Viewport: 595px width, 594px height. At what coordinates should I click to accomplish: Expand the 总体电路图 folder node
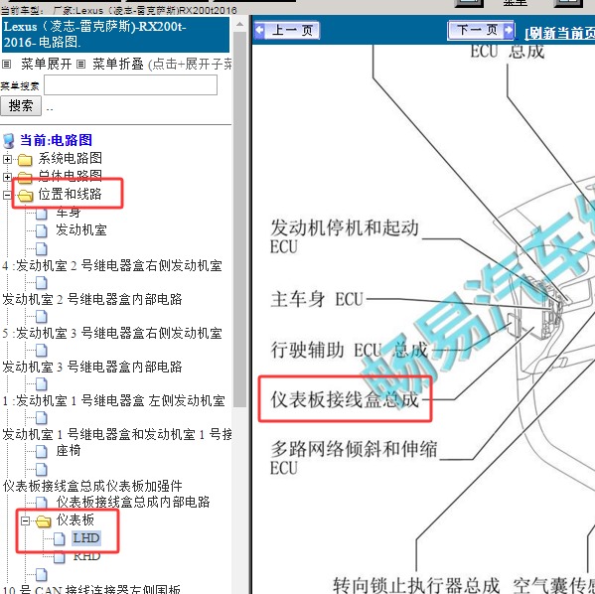7,177
